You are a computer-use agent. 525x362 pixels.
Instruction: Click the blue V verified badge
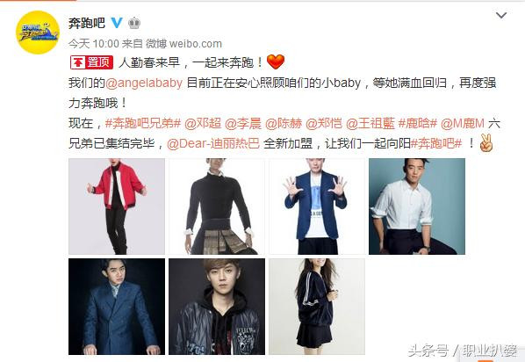coord(117,23)
